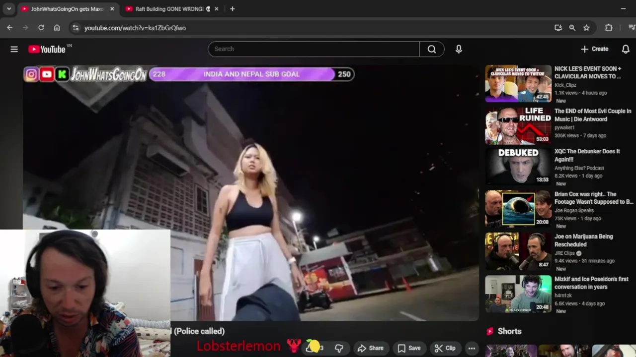The image size is (636, 357).
Task: Click the '(Police called)' title text
Action: click(199, 331)
